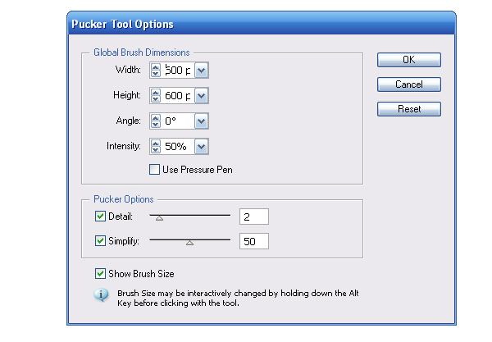Open the Height dropdown arrow
The image size is (492, 342).
point(201,96)
